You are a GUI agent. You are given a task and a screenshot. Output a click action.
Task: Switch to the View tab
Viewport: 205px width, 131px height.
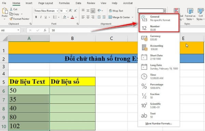[x=104, y=3]
